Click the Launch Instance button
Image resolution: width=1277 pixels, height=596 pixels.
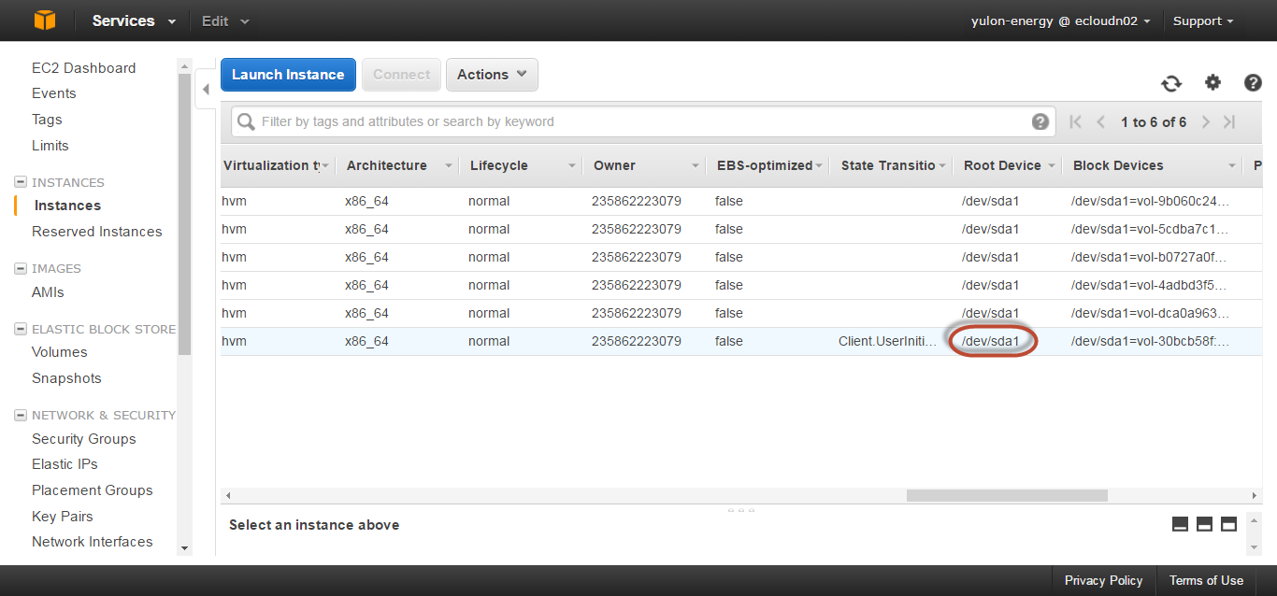click(288, 75)
